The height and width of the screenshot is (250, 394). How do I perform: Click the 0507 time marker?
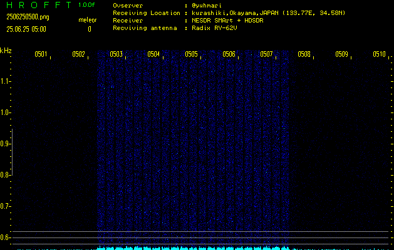point(266,54)
